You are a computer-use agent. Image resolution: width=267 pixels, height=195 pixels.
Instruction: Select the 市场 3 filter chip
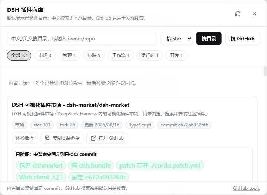(x=45, y=56)
